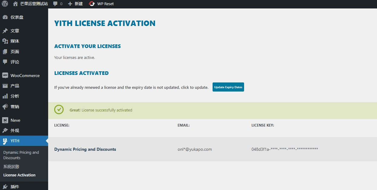Viewport: 377px width, 190px height.
Task: Click the YITH y logo icon
Action: point(5,141)
